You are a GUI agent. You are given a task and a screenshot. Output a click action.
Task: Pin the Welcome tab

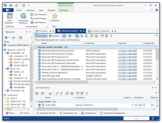50,31
